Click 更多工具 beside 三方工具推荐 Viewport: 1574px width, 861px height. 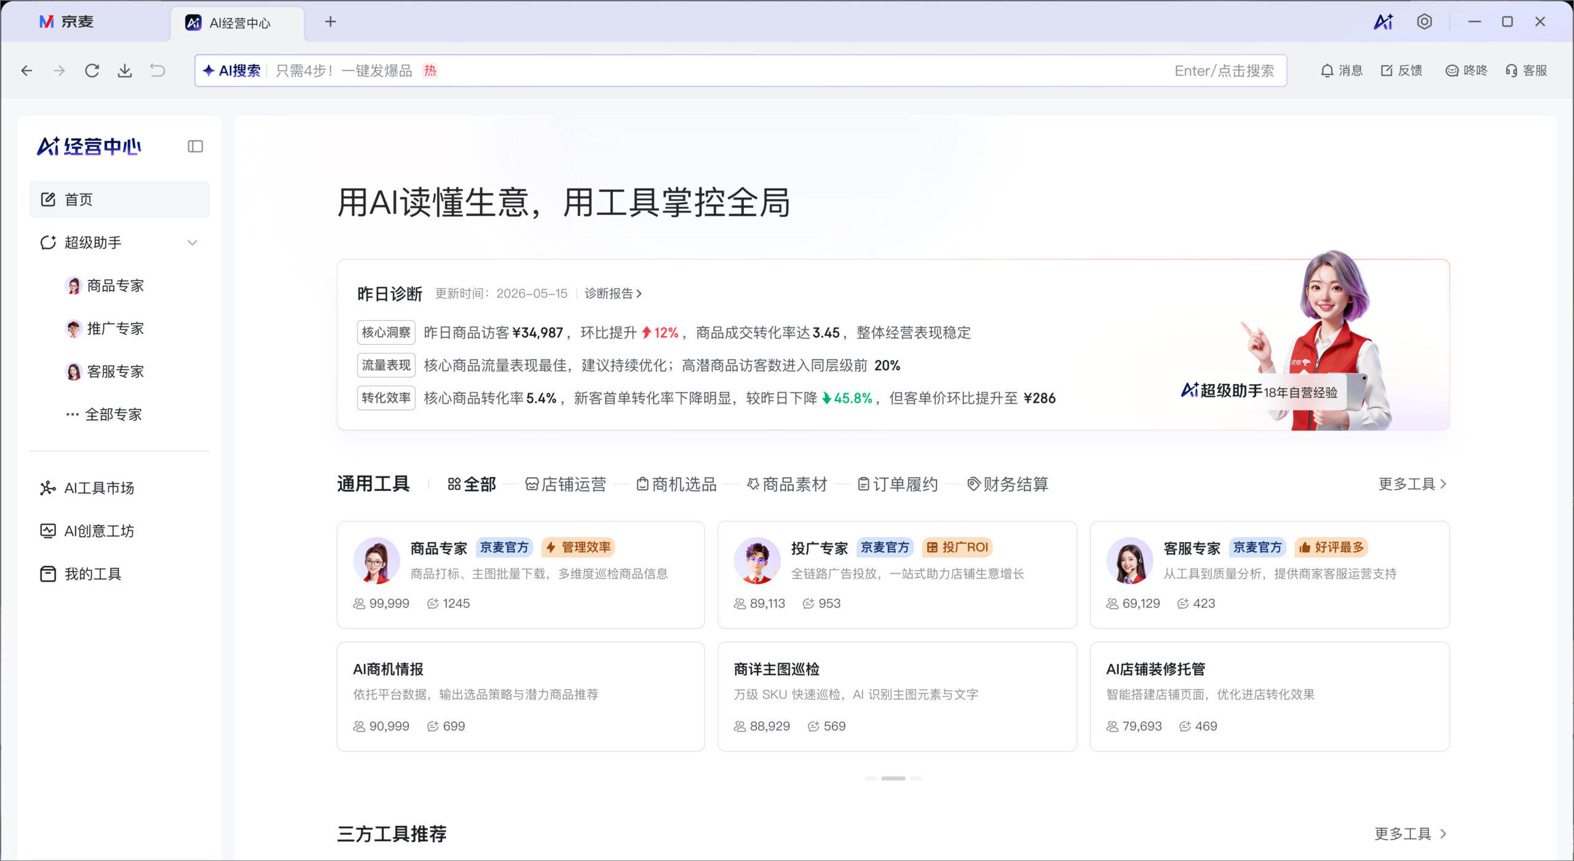click(1410, 834)
